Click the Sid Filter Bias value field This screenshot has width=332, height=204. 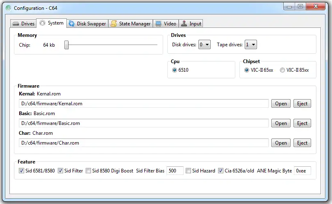175,170
